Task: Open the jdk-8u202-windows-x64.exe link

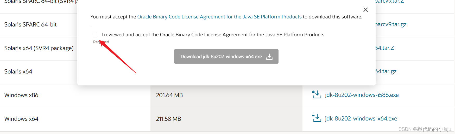Action: pyautogui.click(x=361, y=119)
